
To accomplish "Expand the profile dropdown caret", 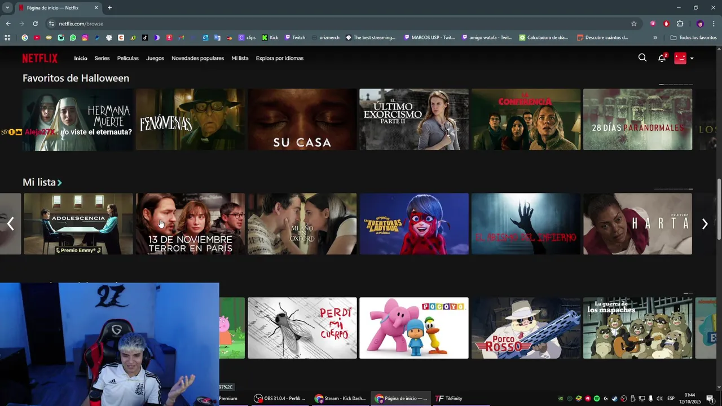I will (x=692, y=58).
